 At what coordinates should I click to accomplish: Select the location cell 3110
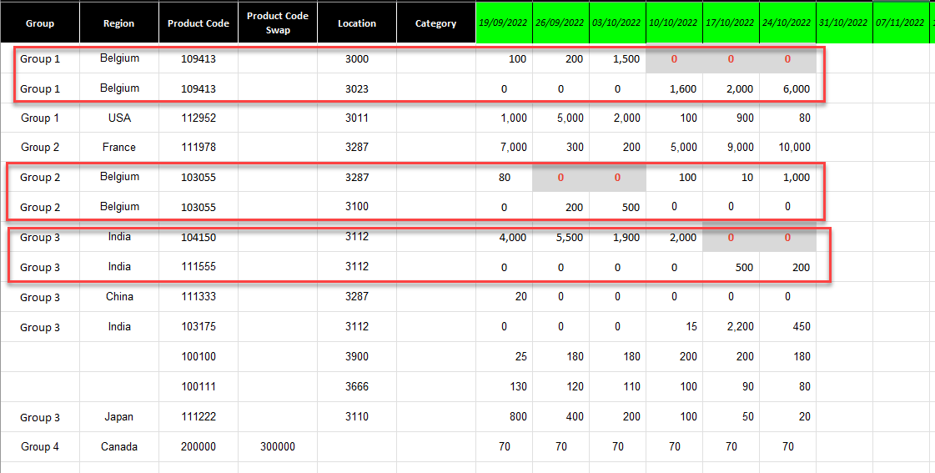[357, 416]
